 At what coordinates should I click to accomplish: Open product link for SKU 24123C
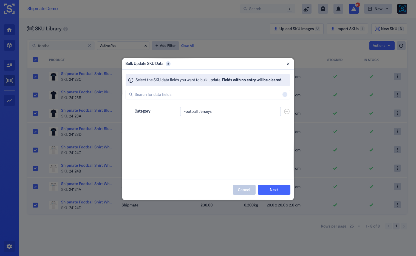tap(86, 74)
